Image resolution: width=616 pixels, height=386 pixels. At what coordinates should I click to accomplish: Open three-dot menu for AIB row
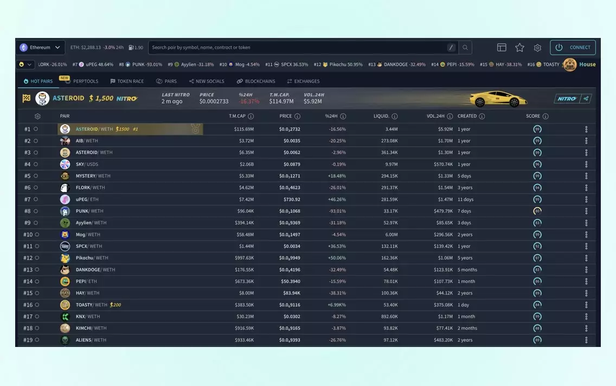[586, 140]
